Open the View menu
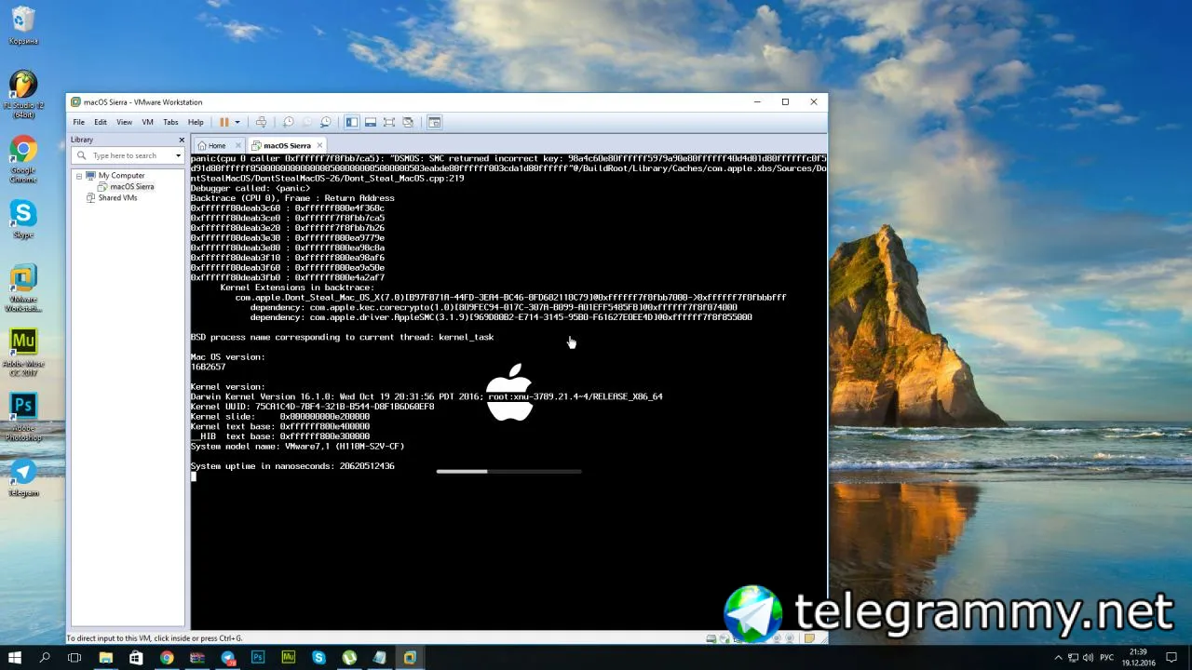The image size is (1192, 670). click(x=124, y=122)
